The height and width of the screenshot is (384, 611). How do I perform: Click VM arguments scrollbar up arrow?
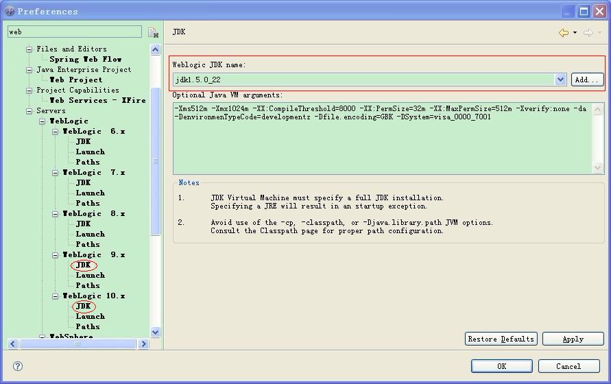[x=598, y=109]
